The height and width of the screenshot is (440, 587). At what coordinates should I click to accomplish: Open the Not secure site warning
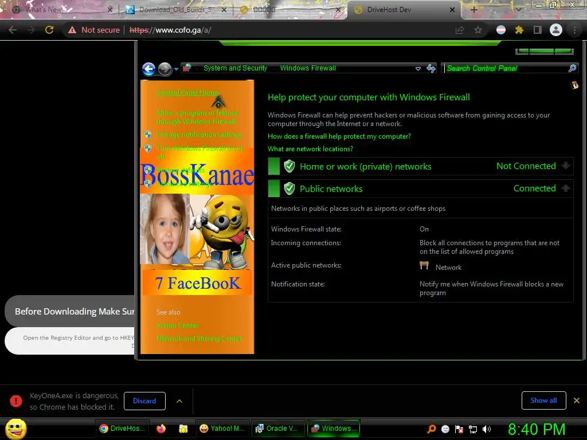click(93, 30)
